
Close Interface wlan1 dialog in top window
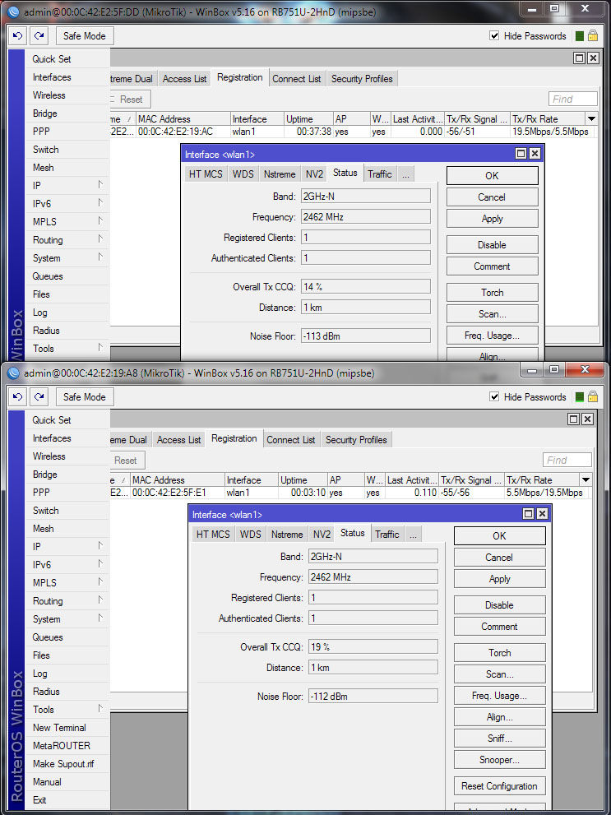[x=535, y=154]
